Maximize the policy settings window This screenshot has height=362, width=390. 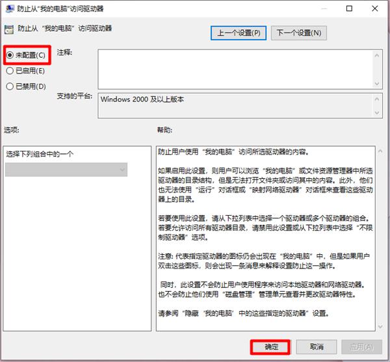pos(349,9)
